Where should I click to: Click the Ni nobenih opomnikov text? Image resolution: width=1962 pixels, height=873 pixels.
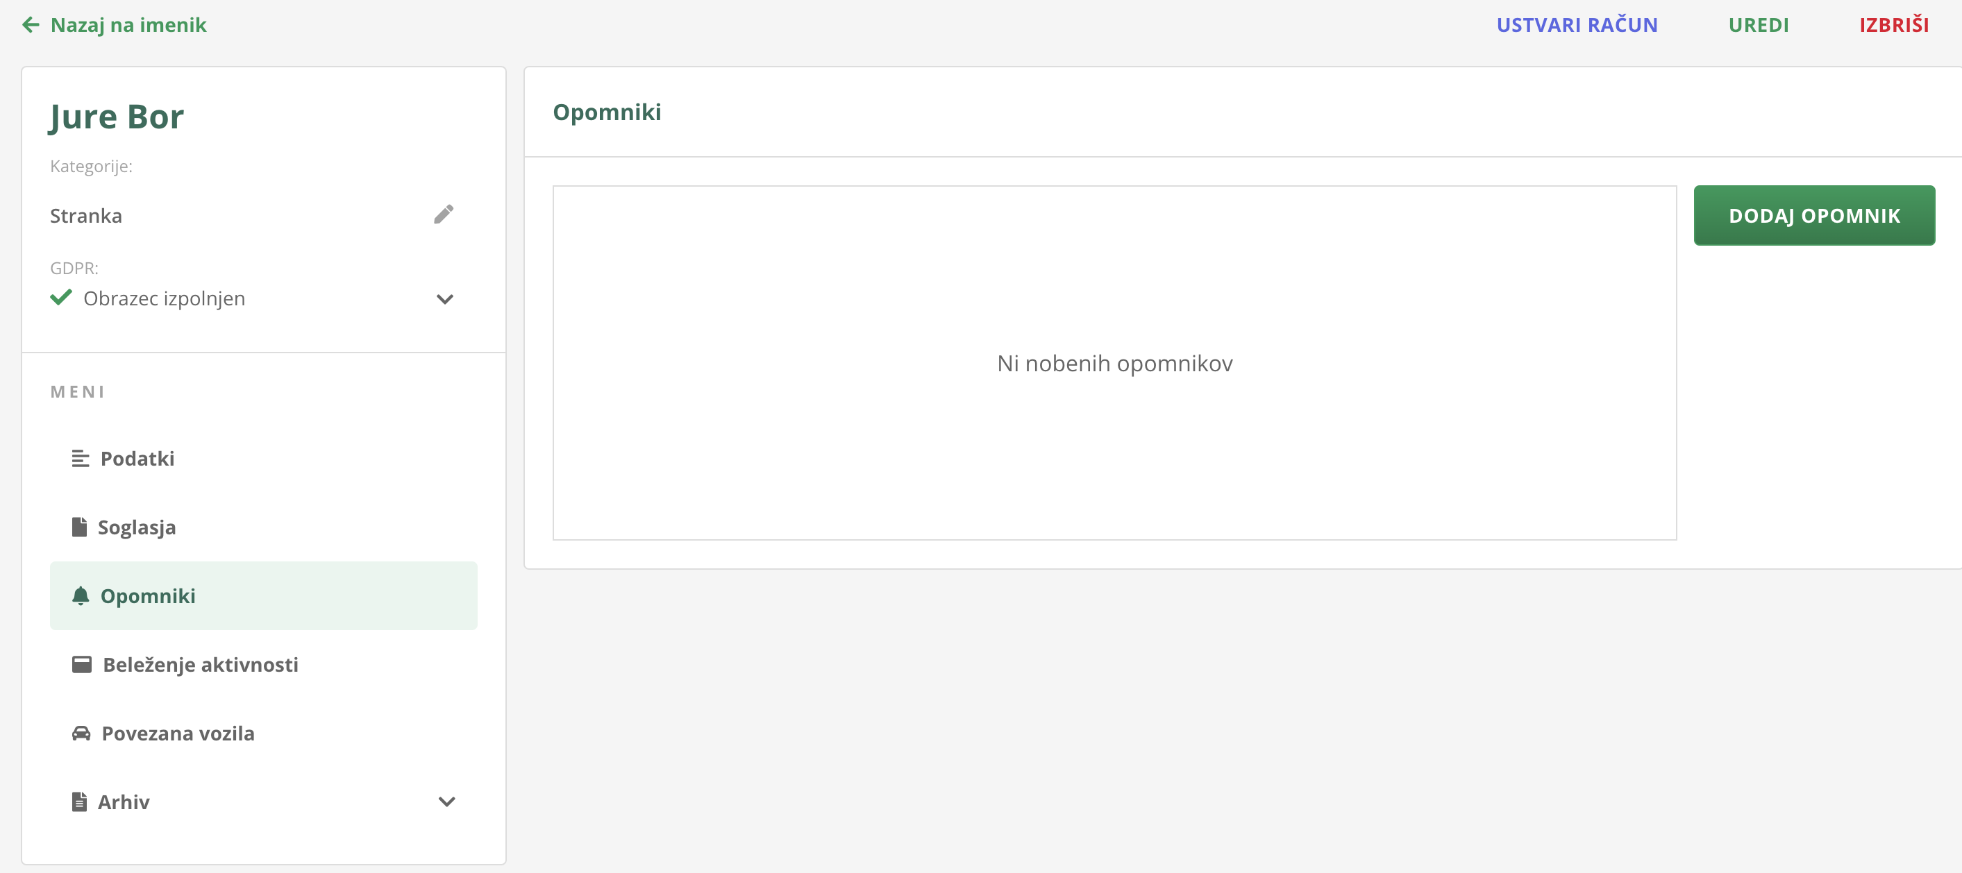[1114, 363]
